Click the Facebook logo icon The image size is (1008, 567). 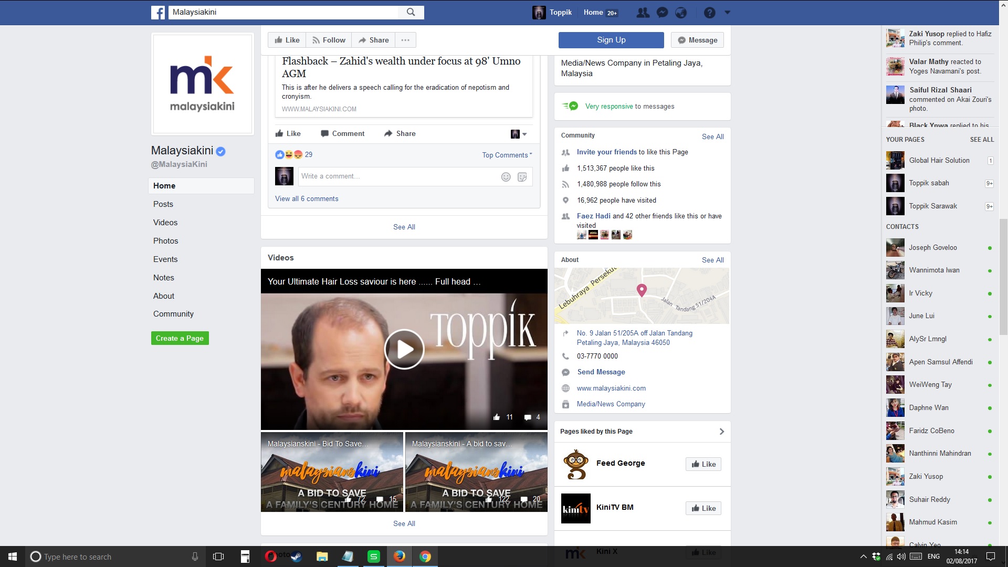pos(158,12)
